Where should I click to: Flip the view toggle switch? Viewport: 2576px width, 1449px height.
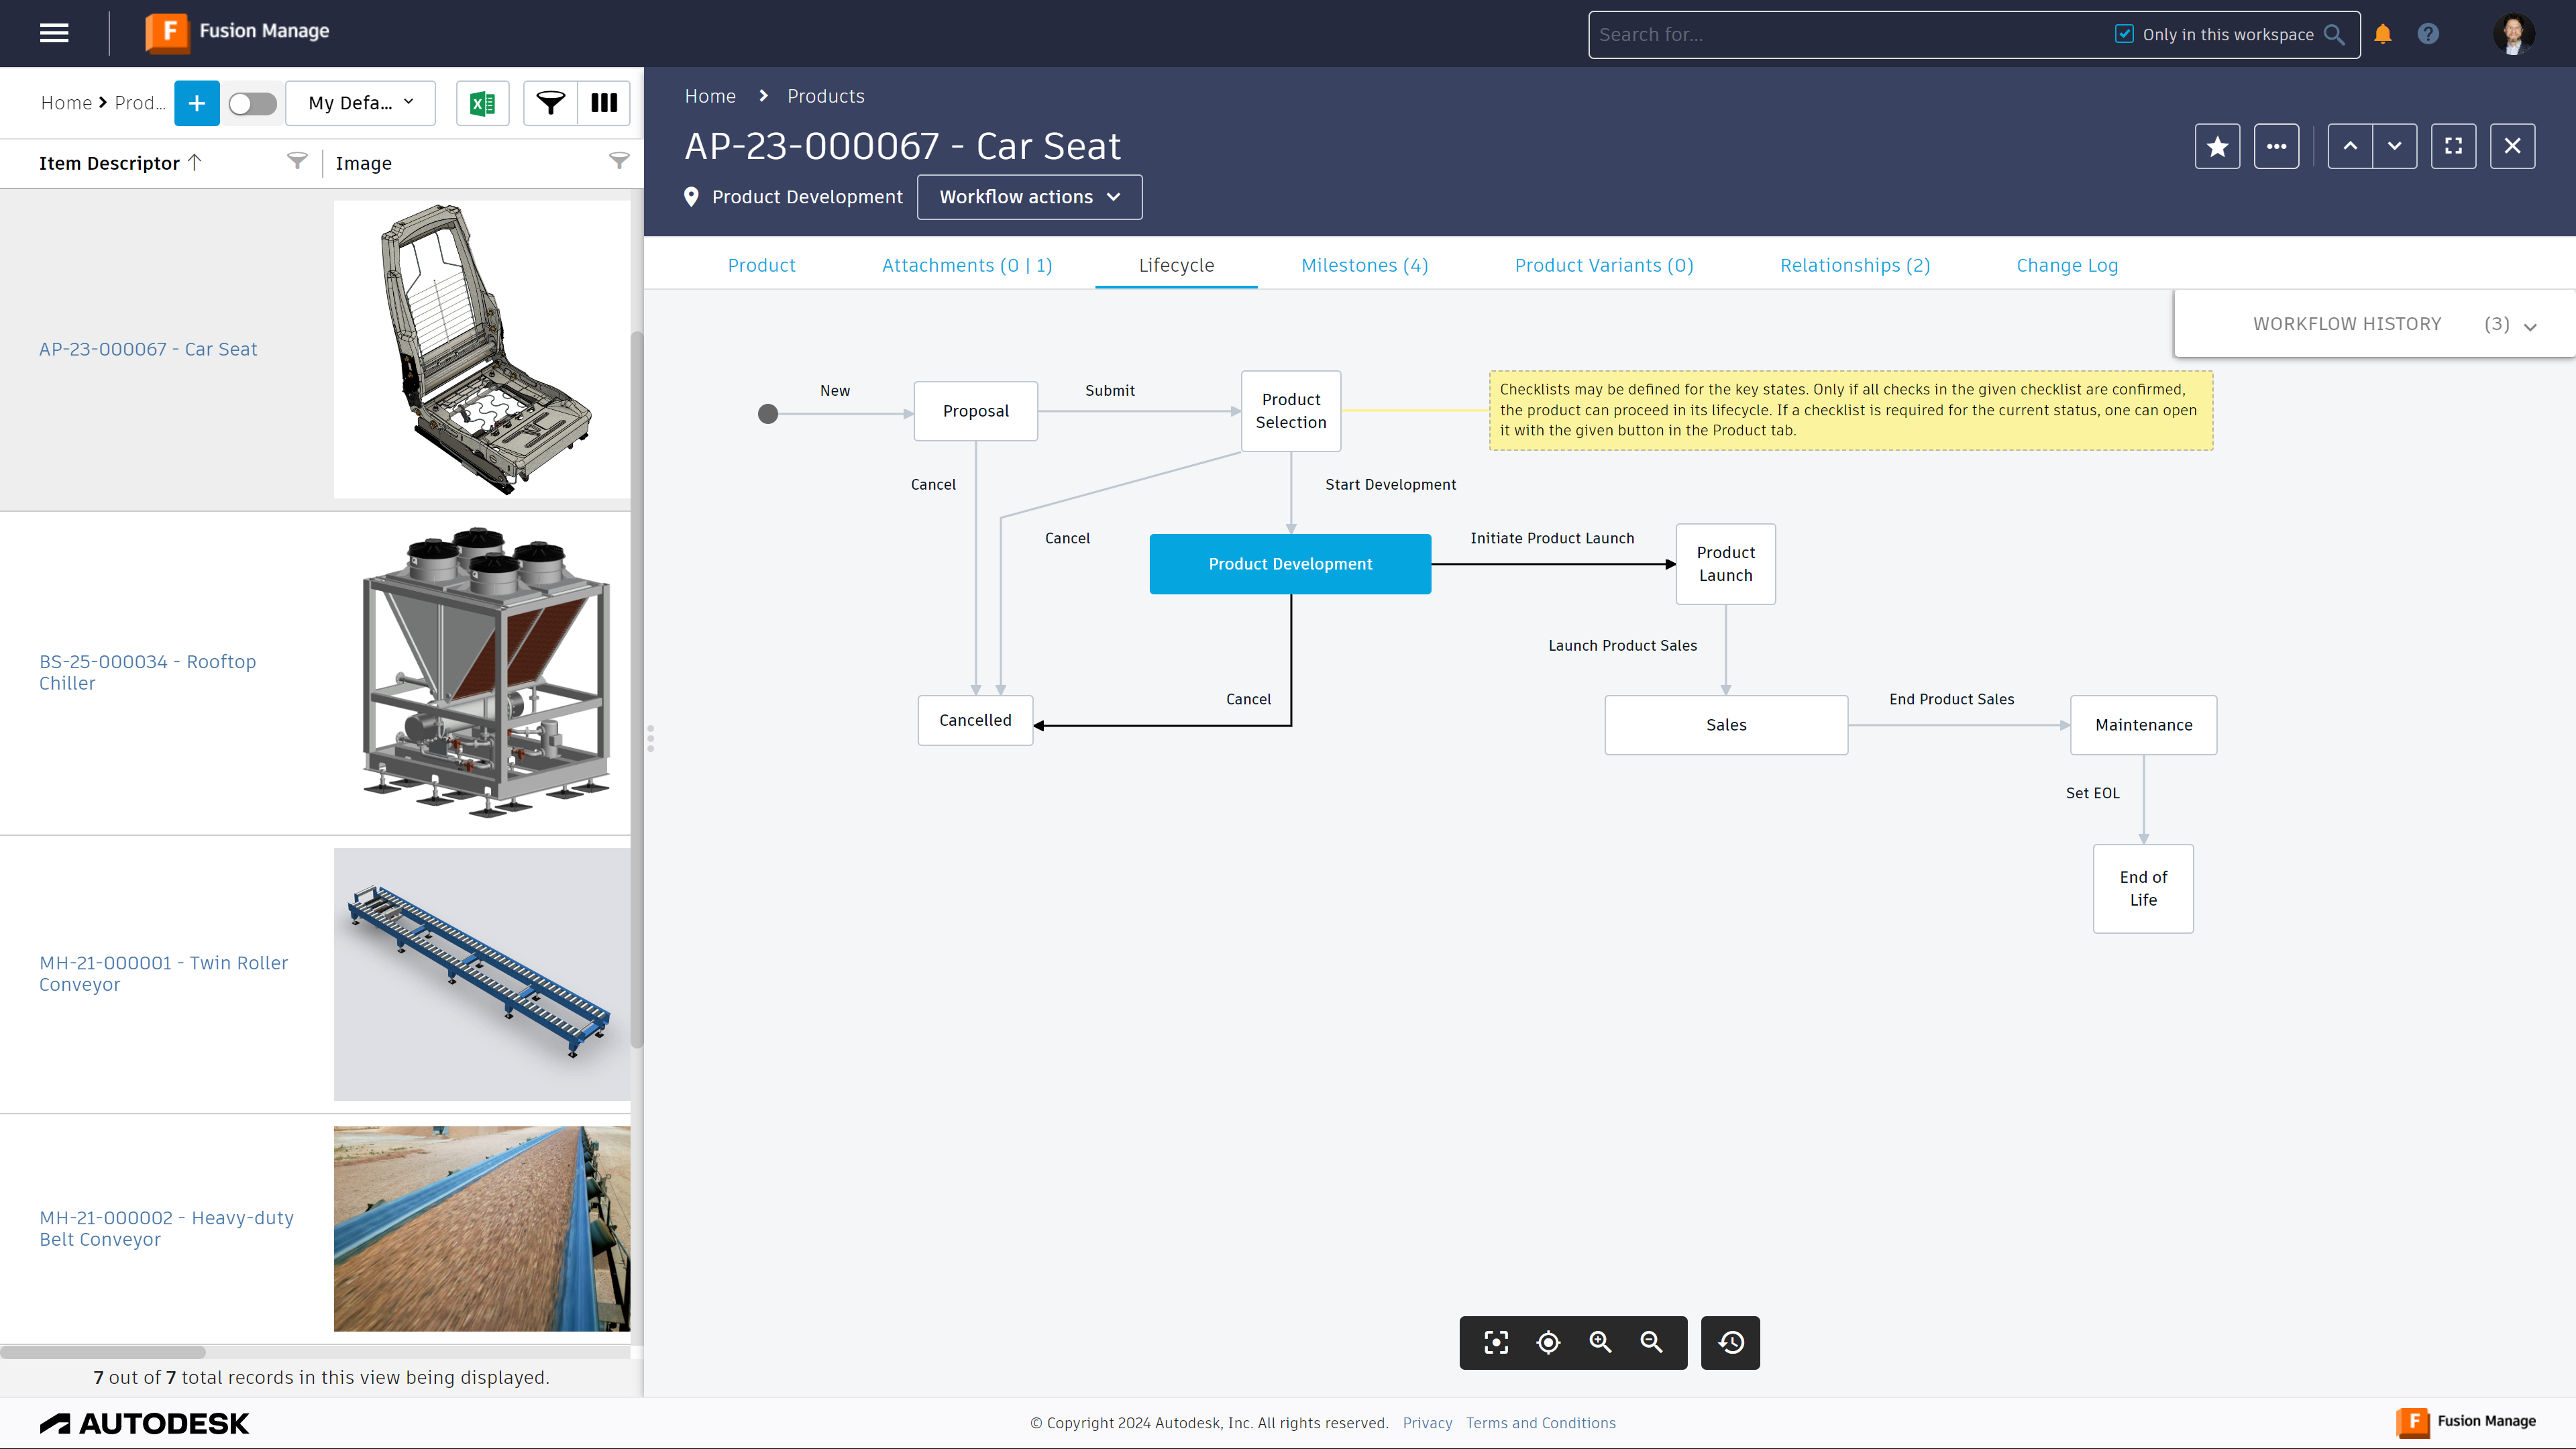tap(252, 103)
